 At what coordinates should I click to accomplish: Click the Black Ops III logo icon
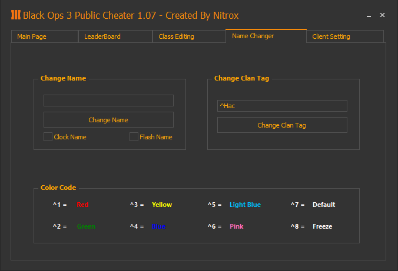(16, 15)
